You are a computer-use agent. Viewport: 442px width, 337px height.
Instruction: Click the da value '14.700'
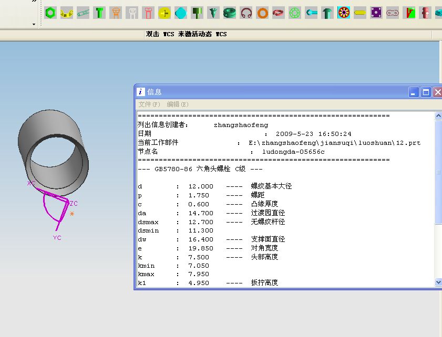[201, 213]
